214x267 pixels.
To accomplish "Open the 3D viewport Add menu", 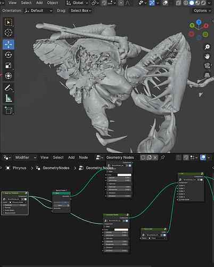I will [39, 3].
